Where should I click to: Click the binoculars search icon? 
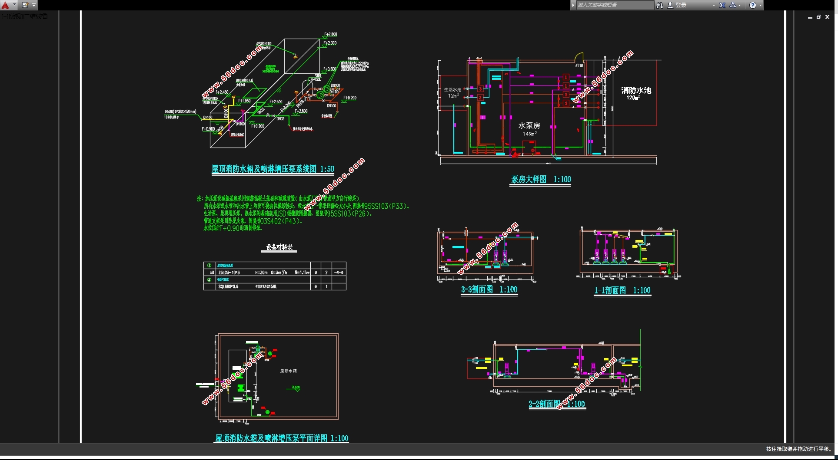pyautogui.click(x=660, y=5)
